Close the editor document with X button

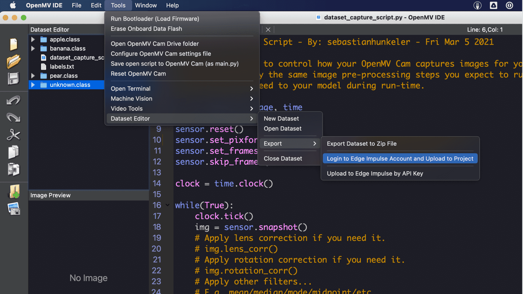point(268,30)
